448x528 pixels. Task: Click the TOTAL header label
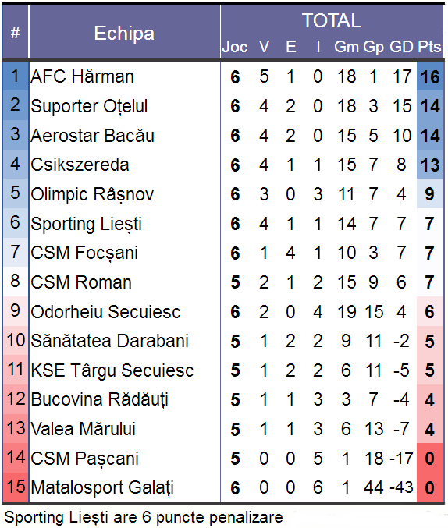(x=332, y=20)
